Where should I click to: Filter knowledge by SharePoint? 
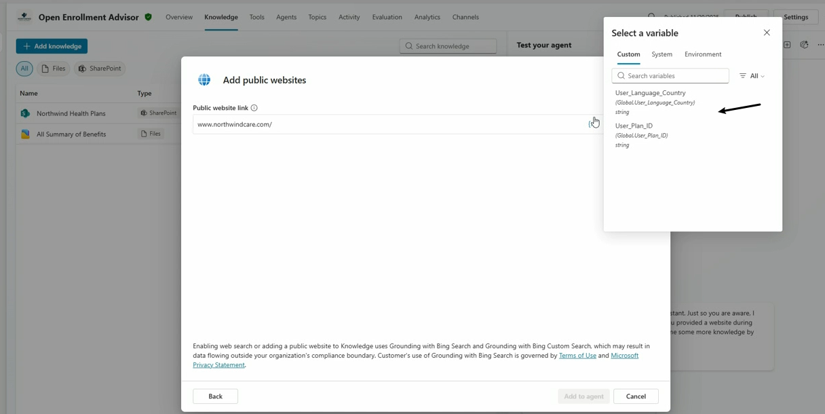[x=100, y=69]
